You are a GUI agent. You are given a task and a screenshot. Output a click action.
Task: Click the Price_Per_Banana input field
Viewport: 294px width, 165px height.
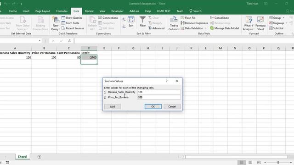point(159,97)
